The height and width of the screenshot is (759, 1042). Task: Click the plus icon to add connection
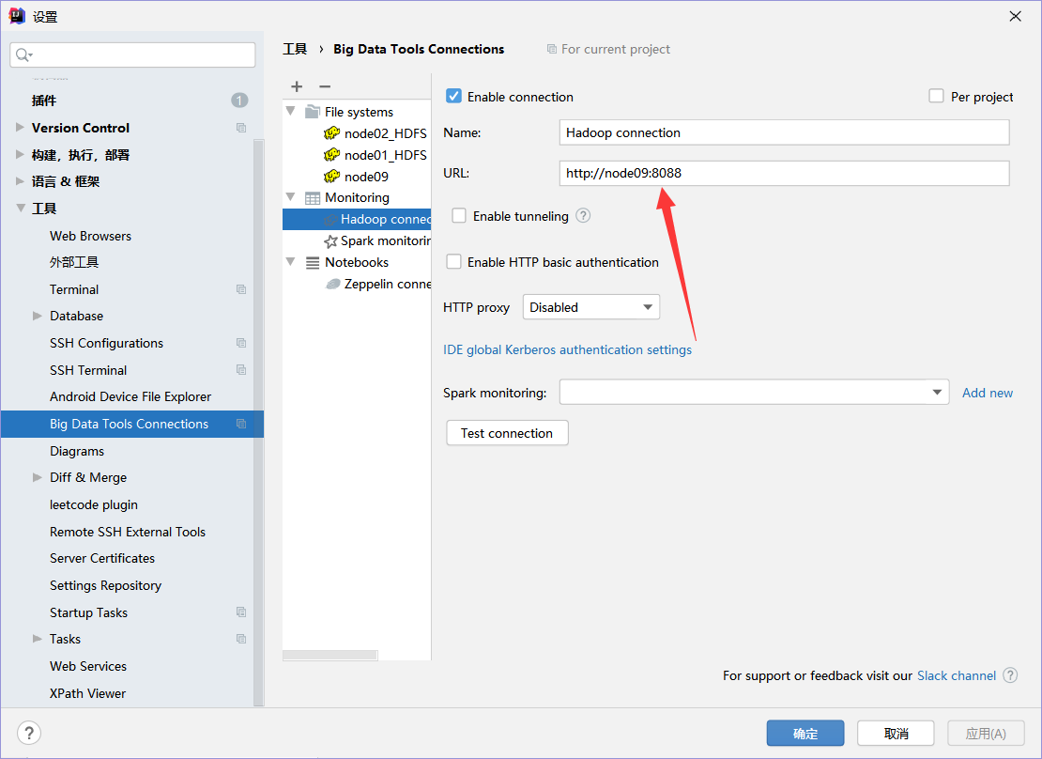point(297,86)
